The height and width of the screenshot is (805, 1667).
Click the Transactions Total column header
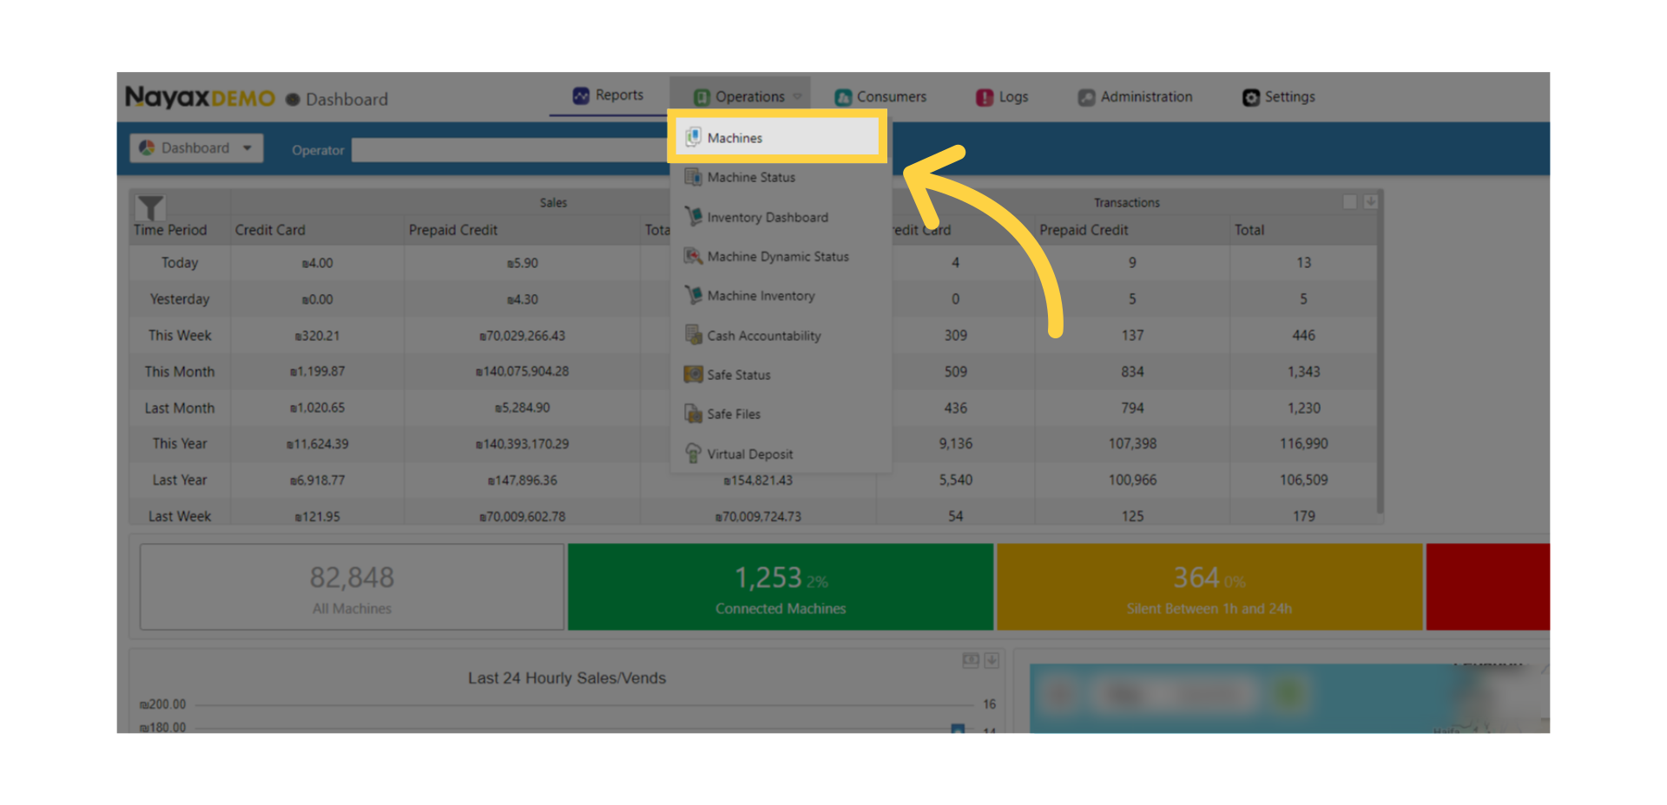tap(1249, 230)
